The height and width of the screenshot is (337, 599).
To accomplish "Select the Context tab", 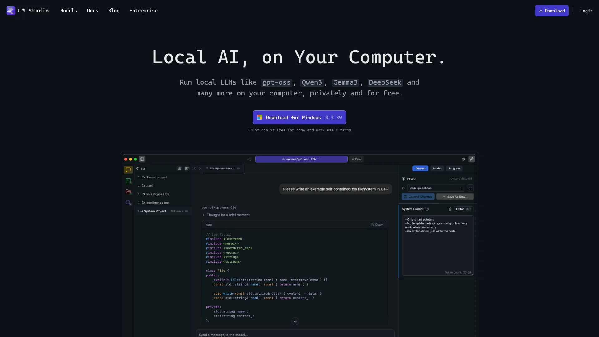I will click(420, 168).
